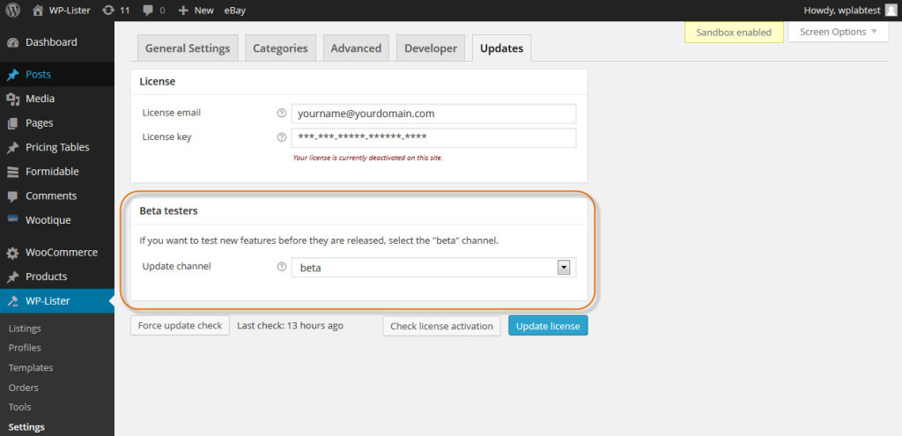Screen dimensions: 902x436
Task: Open Pricing Tables menu item
Action: coord(57,147)
